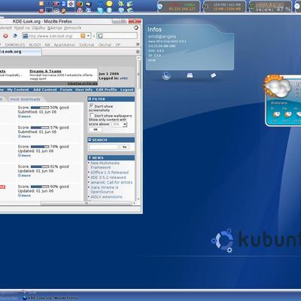301x301 pixels.
Task: Uncheck "Don't show screenshots" filter
Action: click(91, 106)
